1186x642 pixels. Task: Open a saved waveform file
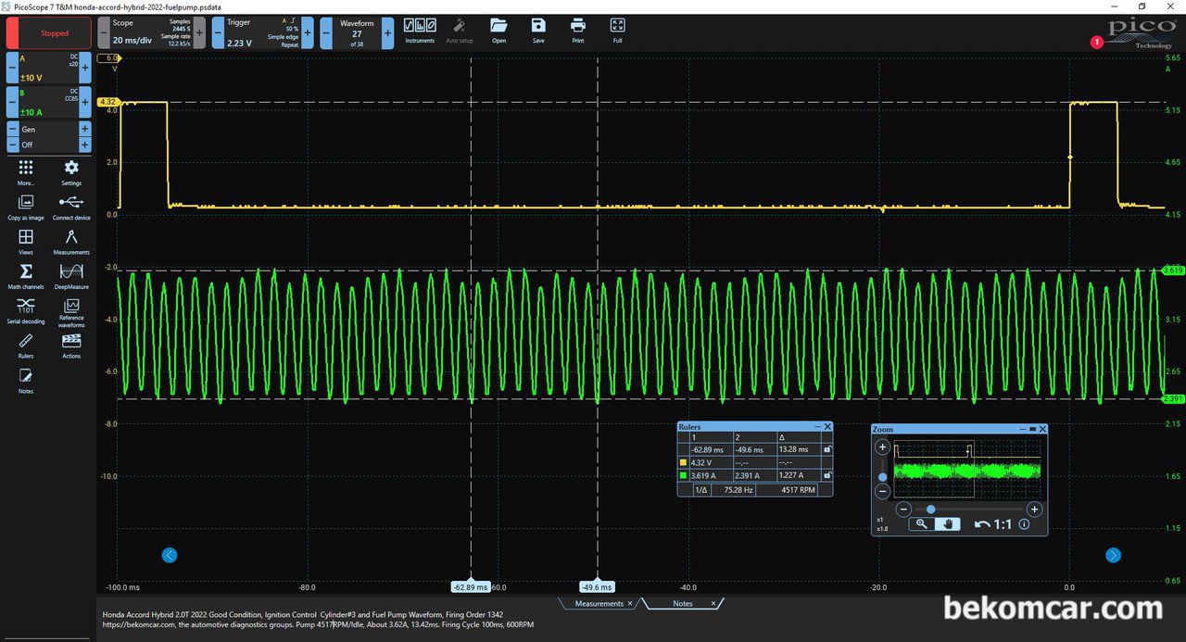click(x=498, y=31)
